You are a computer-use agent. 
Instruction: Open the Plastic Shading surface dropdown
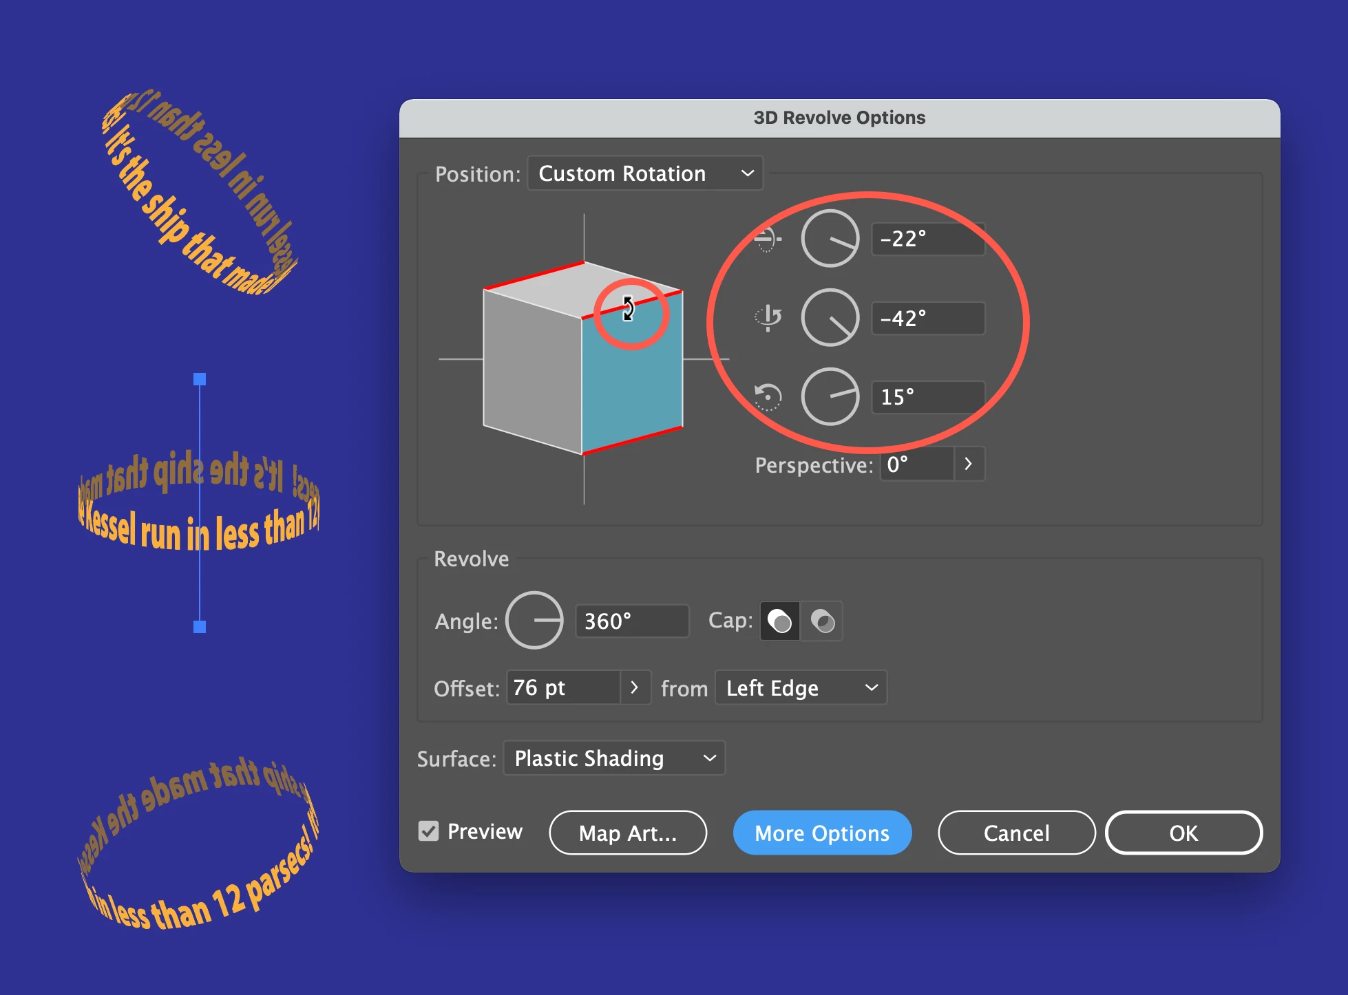click(x=614, y=758)
